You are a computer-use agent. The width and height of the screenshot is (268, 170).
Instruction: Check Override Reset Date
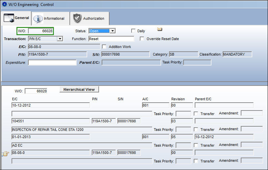pyautogui.click(x=142, y=38)
